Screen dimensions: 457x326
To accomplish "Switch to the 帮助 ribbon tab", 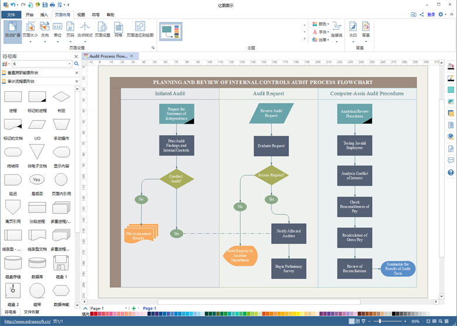I will coord(110,15).
